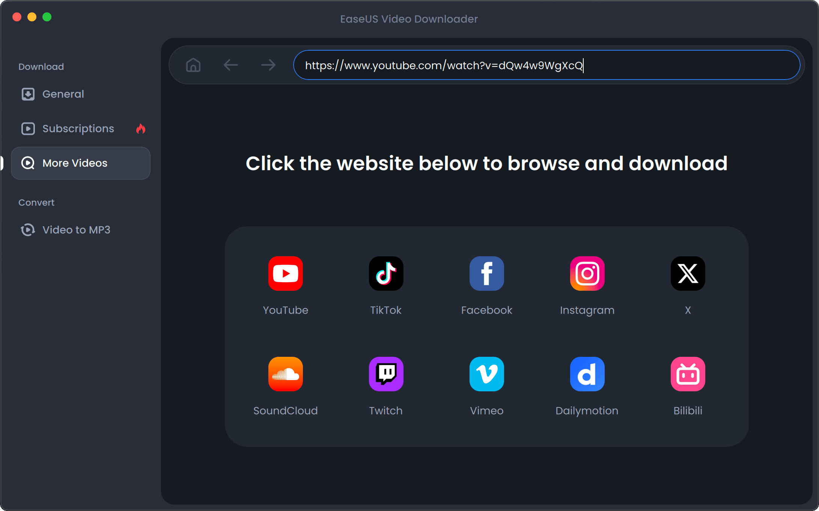The height and width of the screenshot is (511, 819).
Task: Navigate to General download section
Action: coord(63,93)
